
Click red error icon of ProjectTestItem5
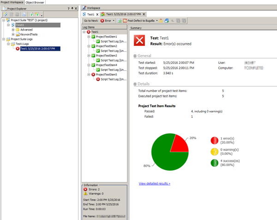93,74
